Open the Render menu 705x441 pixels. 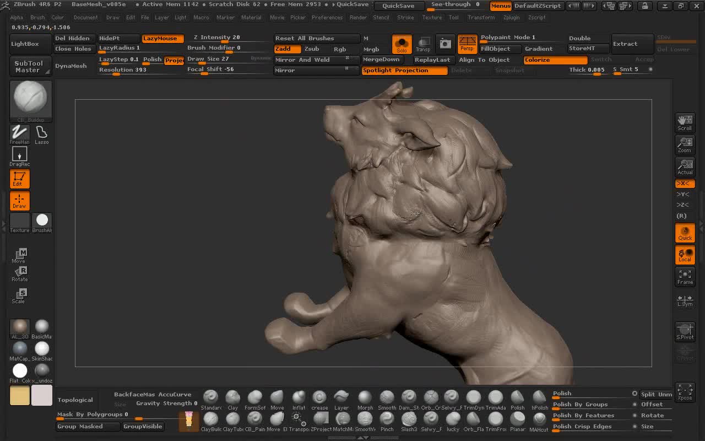(x=358, y=18)
